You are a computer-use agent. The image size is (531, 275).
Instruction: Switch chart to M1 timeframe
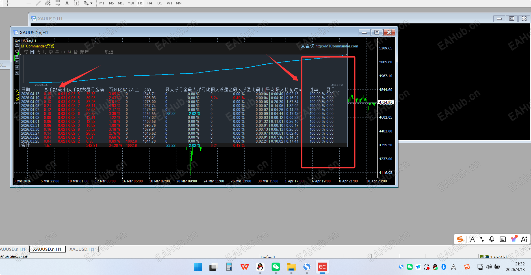[x=102, y=3]
